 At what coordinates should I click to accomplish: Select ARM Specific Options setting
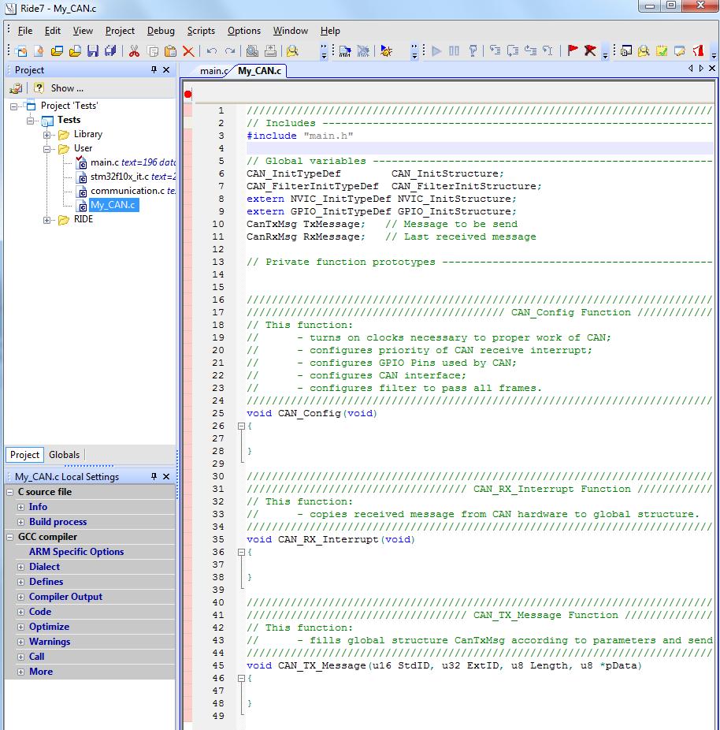(x=76, y=552)
